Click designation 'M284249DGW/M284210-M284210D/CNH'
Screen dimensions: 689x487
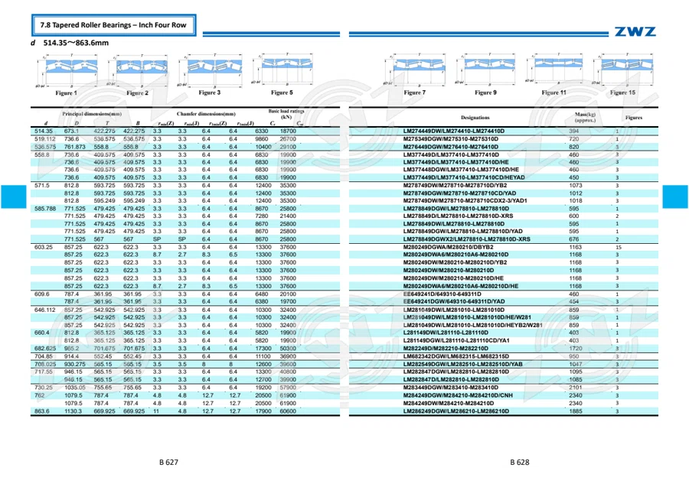[x=458, y=395]
